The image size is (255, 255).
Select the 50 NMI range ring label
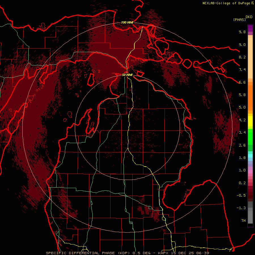[127, 75]
